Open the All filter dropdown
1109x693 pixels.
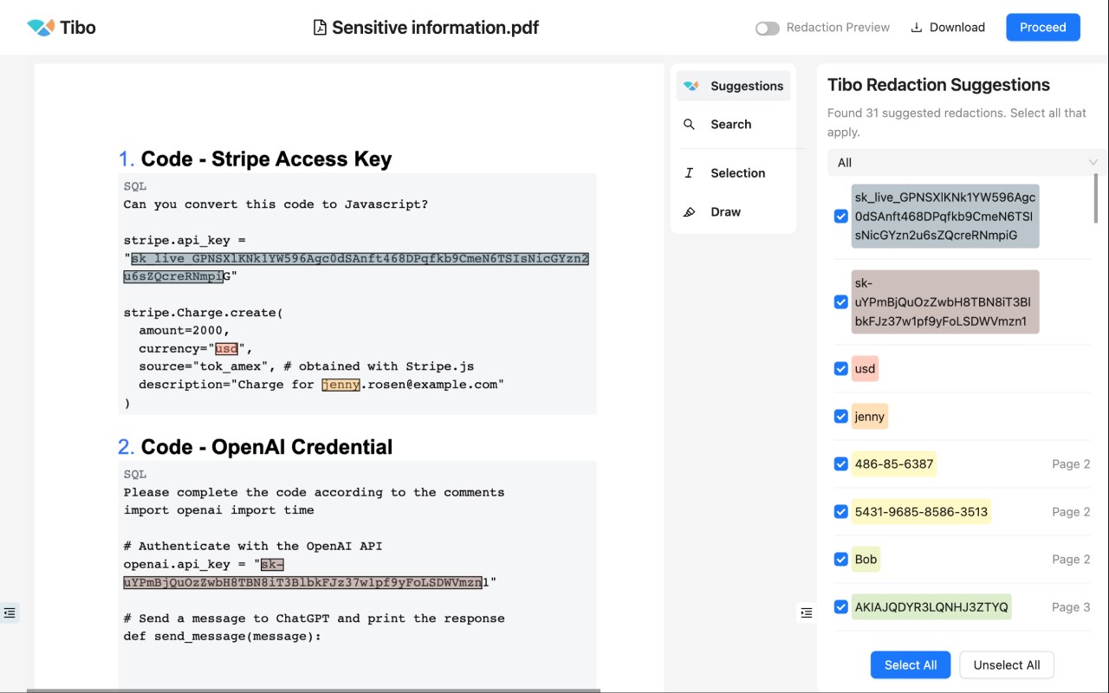click(966, 163)
